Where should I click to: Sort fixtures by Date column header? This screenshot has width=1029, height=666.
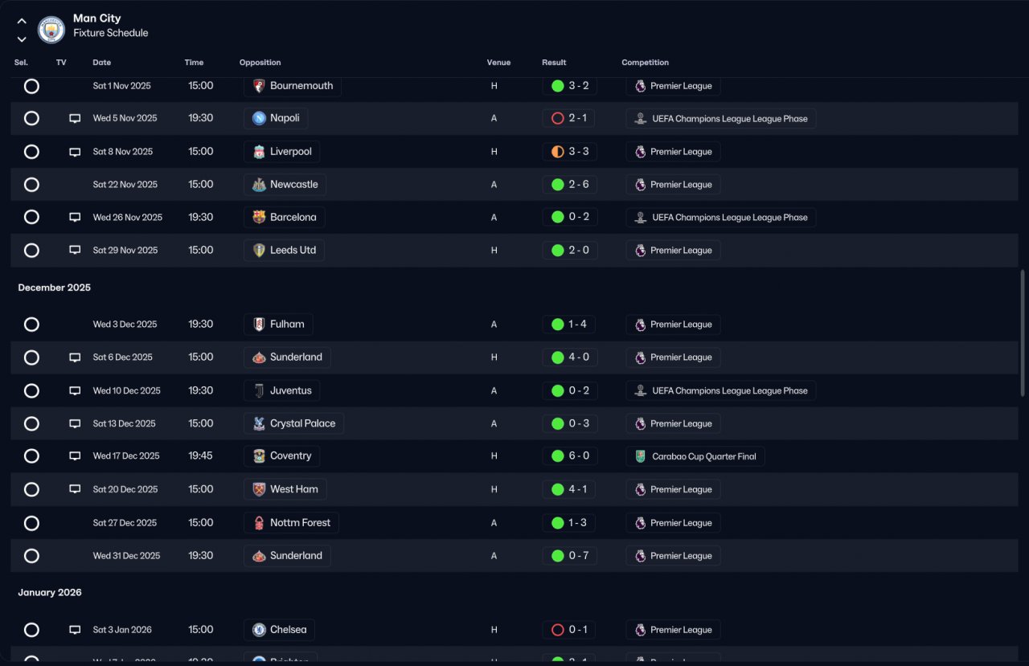click(102, 63)
